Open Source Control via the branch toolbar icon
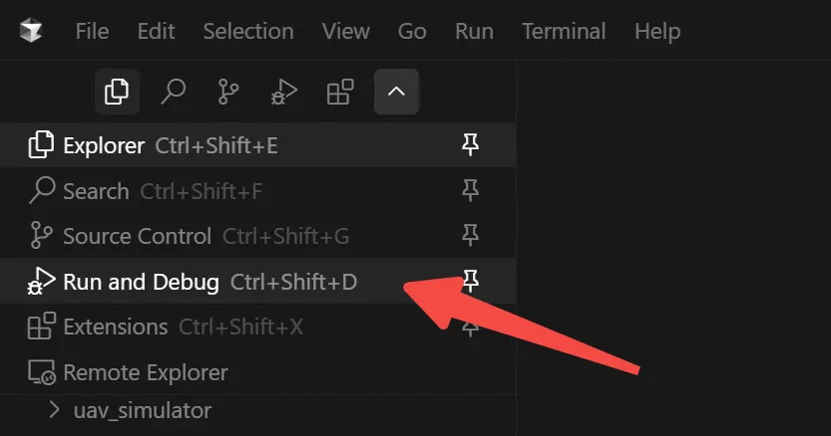The height and width of the screenshot is (436, 831). tap(228, 92)
